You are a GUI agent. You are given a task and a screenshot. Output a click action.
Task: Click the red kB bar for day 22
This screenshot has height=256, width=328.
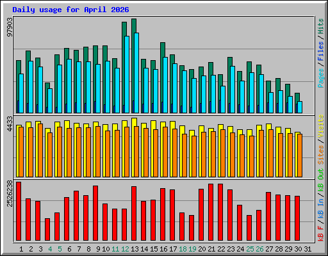click(220, 212)
